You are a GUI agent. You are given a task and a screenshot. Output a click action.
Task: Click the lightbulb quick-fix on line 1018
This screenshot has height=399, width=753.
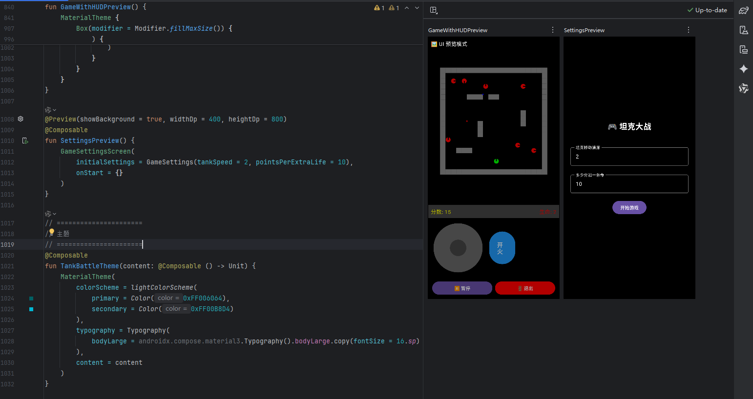[x=52, y=232]
